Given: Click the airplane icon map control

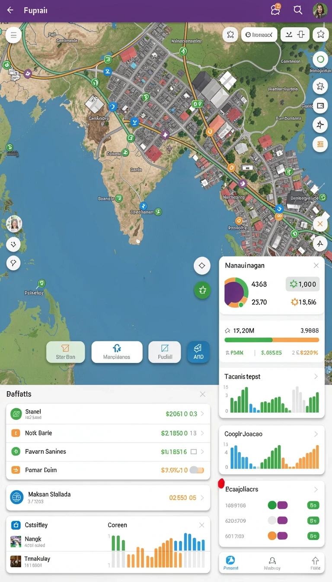Looking at the screenshot, I should 320,125.
